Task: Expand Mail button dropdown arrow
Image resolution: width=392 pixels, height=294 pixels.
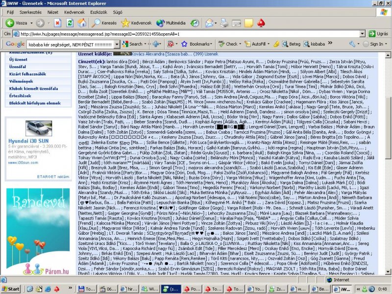Action: click(216, 23)
